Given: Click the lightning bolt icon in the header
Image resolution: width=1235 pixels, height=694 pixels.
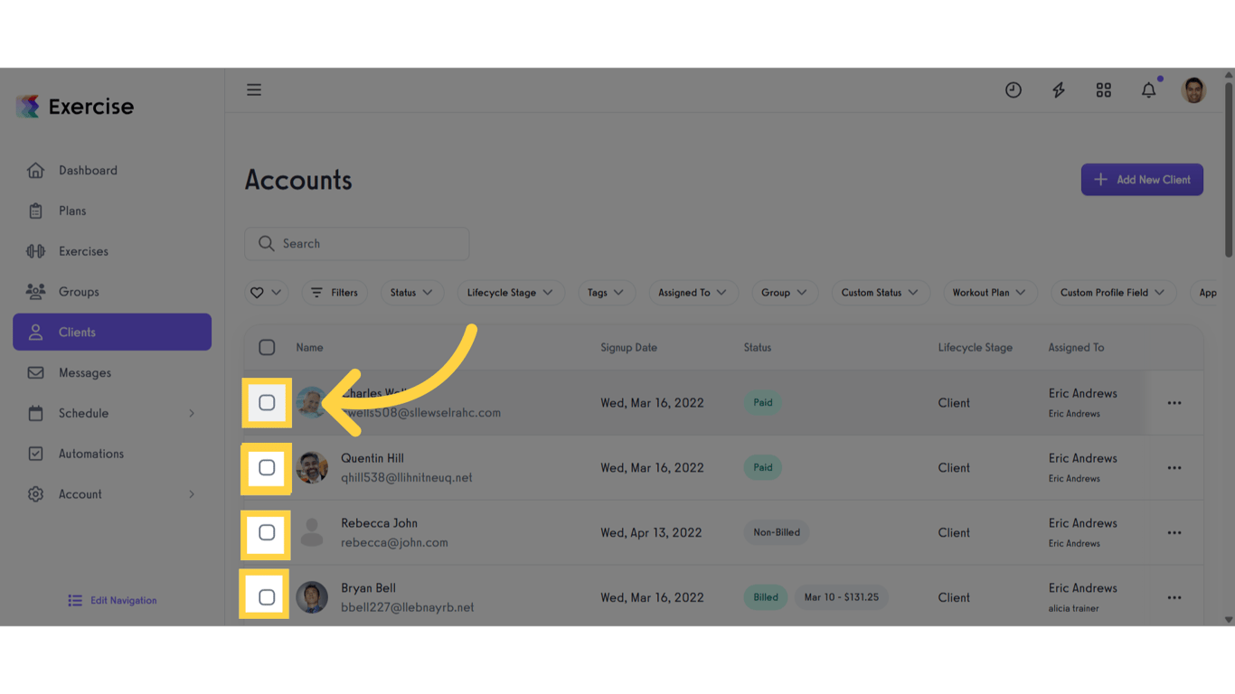Looking at the screenshot, I should (1058, 89).
